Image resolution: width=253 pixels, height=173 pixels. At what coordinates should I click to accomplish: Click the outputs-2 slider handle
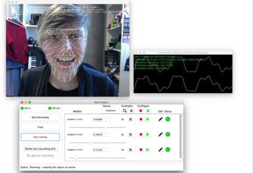91,143
